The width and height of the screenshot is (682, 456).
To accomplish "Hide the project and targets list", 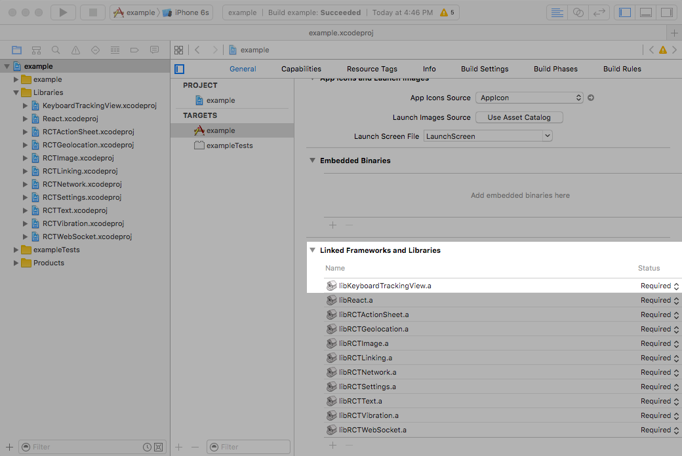I will pyautogui.click(x=179, y=69).
